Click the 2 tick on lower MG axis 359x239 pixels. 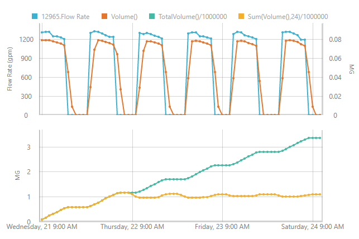[x=28, y=171]
